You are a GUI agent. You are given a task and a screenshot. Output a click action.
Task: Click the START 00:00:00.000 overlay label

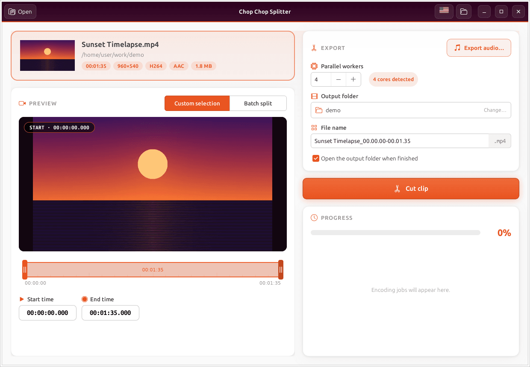[x=59, y=128]
